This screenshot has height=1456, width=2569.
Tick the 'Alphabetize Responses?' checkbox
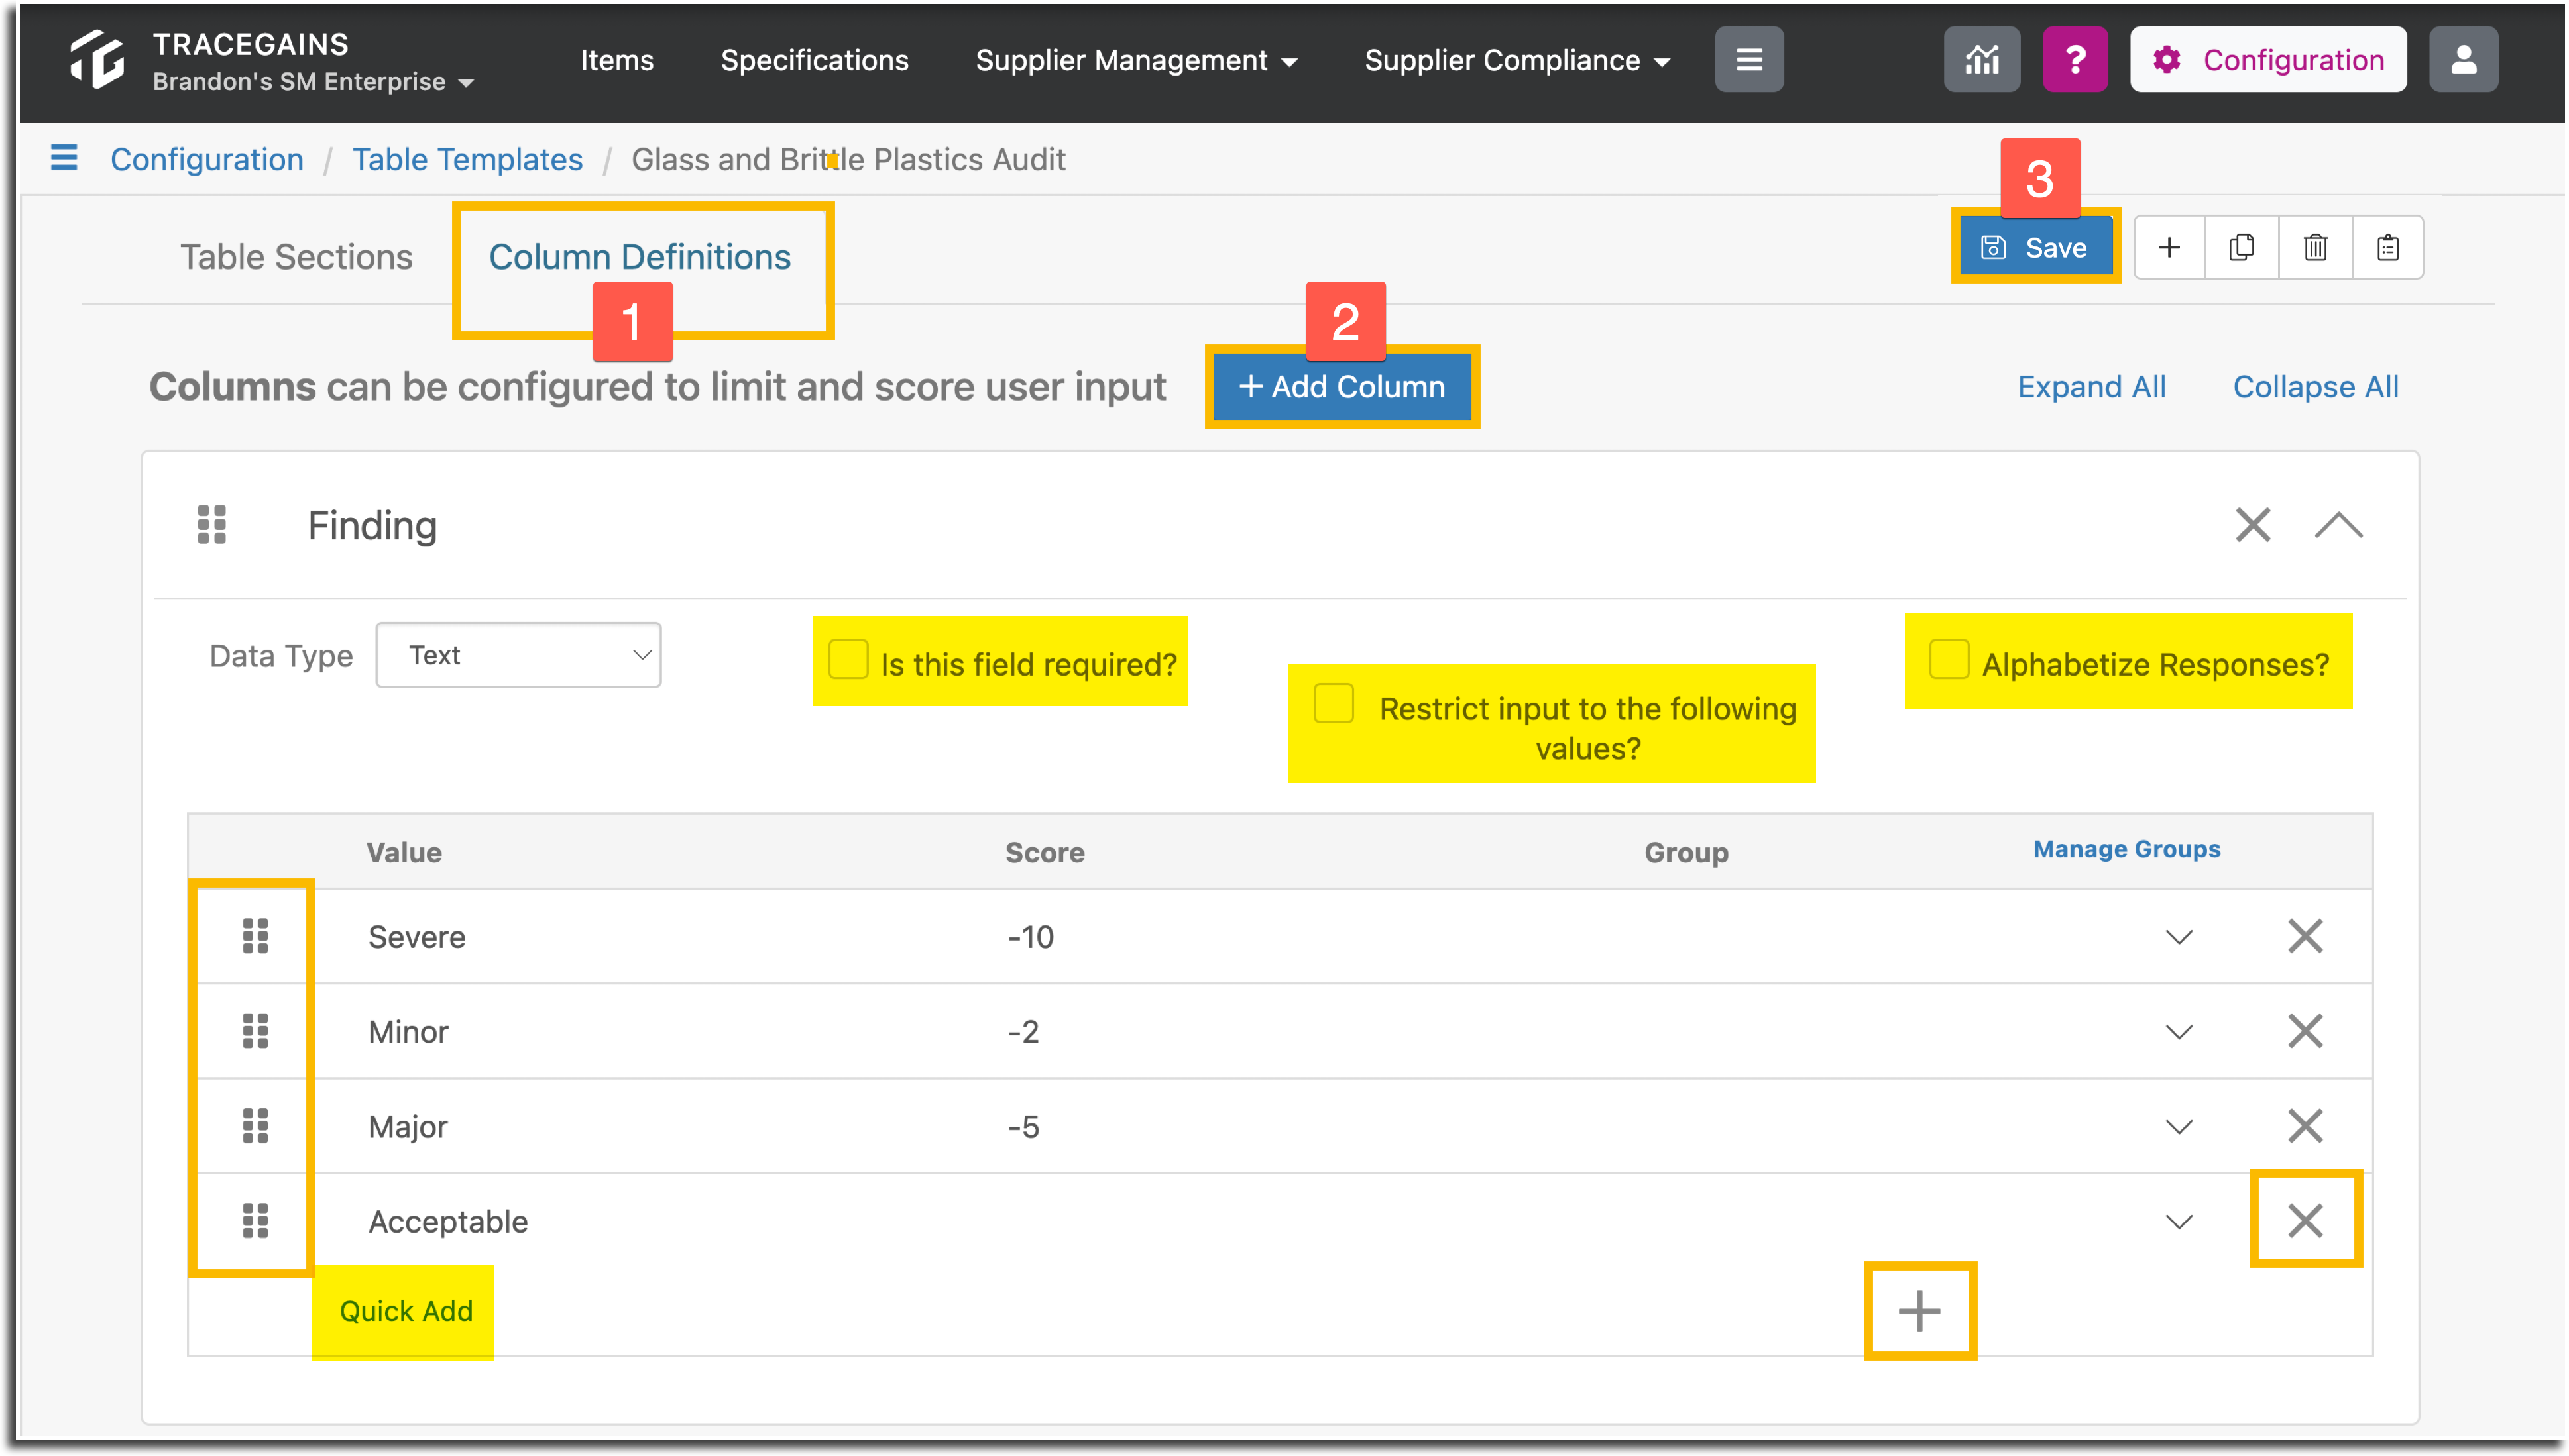(1949, 660)
